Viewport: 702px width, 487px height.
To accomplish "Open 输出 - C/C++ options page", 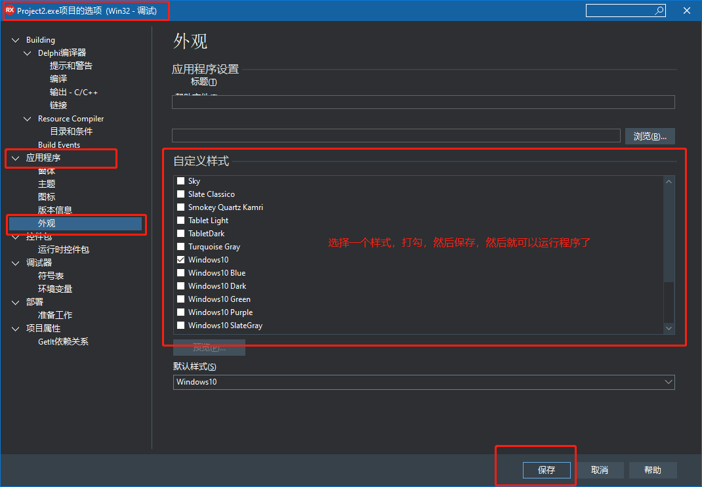I will pos(73,93).
